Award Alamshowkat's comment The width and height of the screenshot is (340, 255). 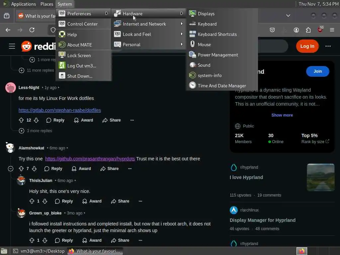(x=81, y=169)
